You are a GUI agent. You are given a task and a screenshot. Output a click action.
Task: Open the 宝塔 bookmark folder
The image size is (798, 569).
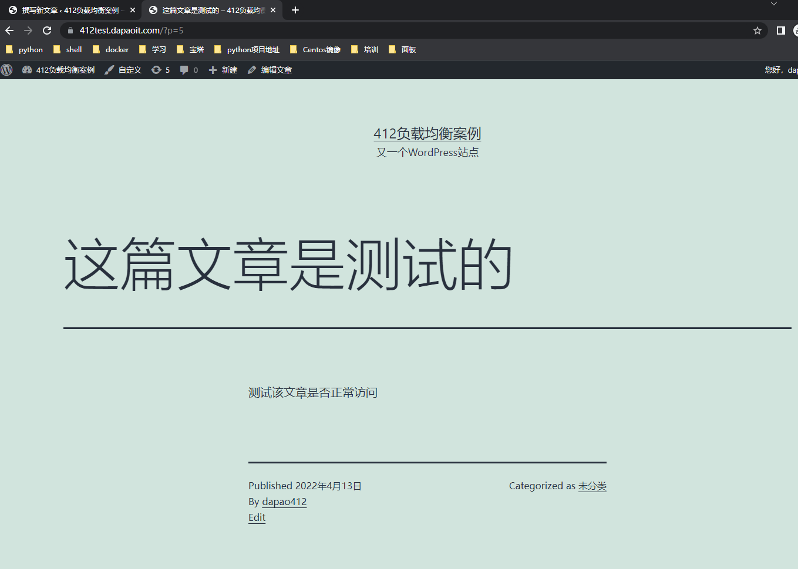(x=190, y=50)
